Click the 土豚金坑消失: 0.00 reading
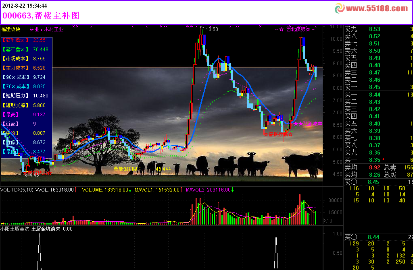The width and height of the screenshot is (413, 270). (52, 229)
